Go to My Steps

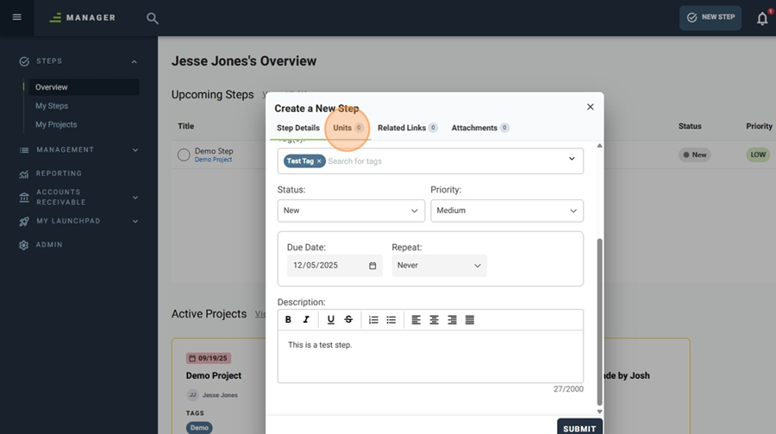pos(52,106)
